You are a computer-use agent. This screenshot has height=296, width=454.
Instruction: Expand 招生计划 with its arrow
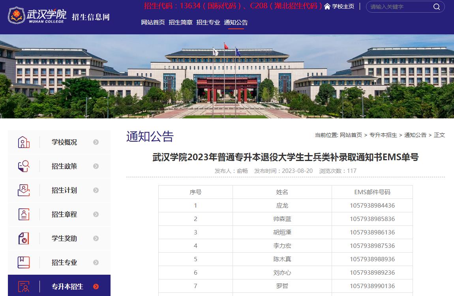[96, 190]
